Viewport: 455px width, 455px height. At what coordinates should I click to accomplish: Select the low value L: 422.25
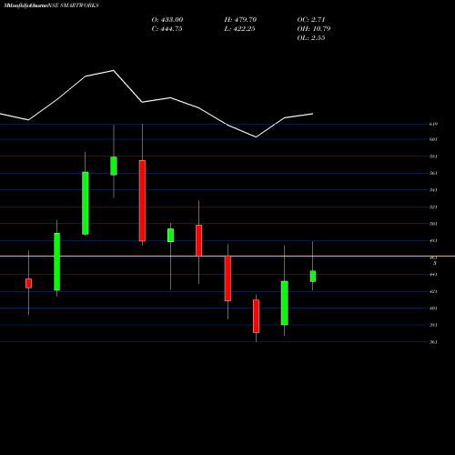(x=239, y=29)
